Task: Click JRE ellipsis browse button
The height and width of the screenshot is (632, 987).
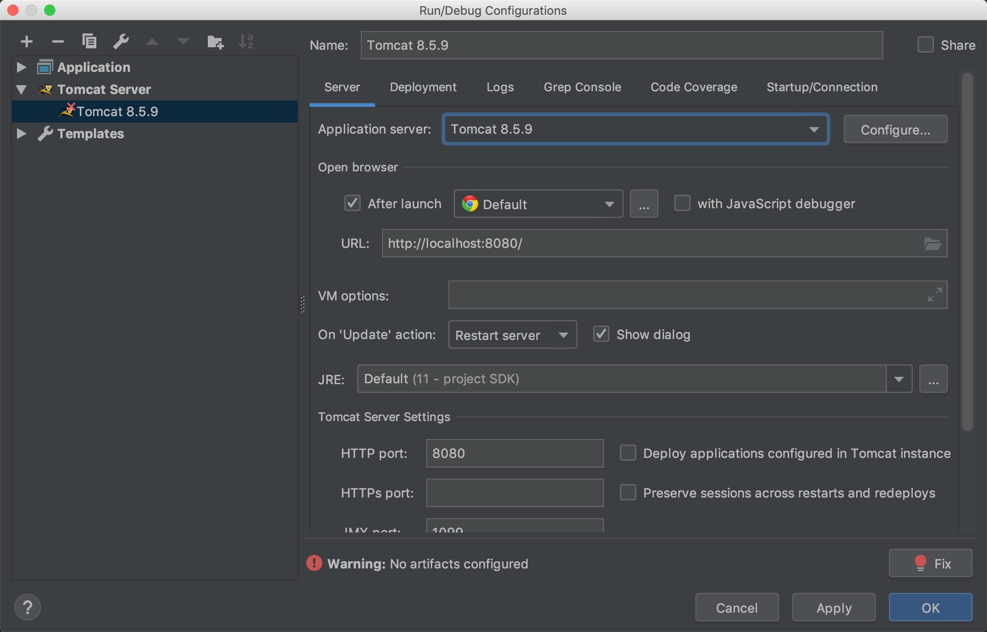Action: (934, 379)
